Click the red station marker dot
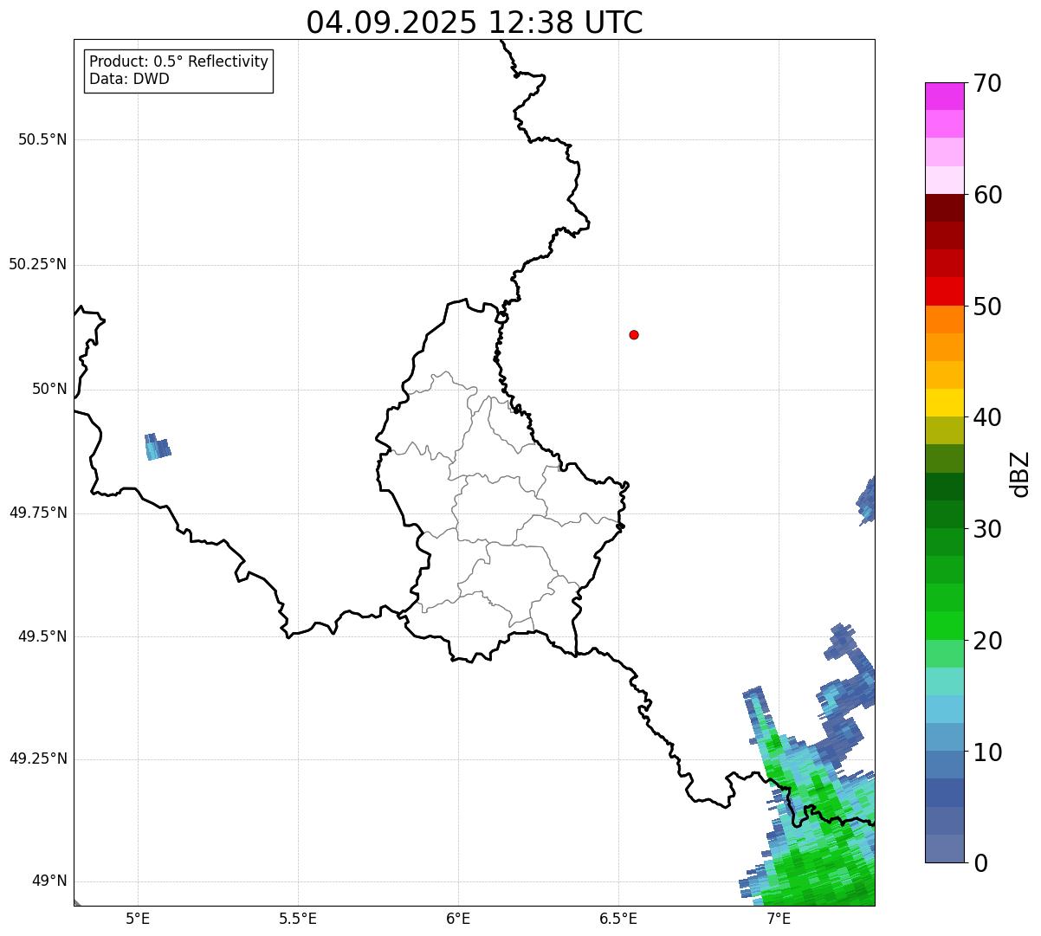 click(634, 334)
